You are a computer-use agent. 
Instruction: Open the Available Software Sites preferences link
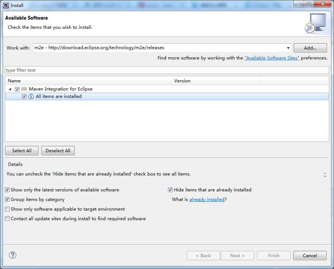click(272, 58)
